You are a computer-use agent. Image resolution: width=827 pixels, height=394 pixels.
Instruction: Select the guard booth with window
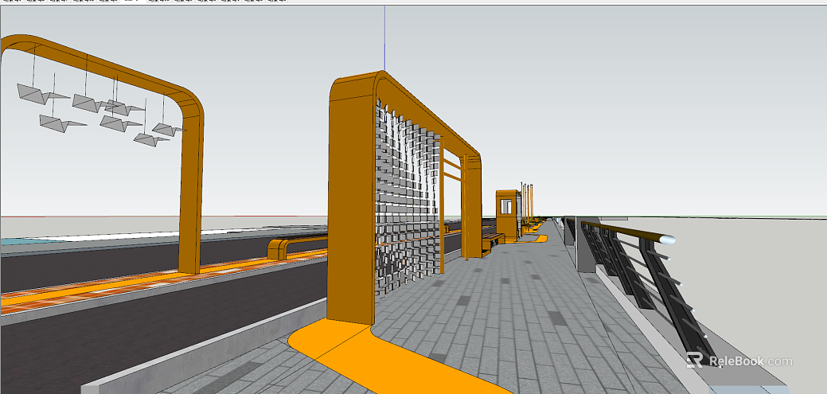508,215
